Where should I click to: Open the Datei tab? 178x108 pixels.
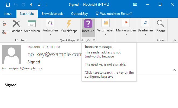click(x=8, y=13)
